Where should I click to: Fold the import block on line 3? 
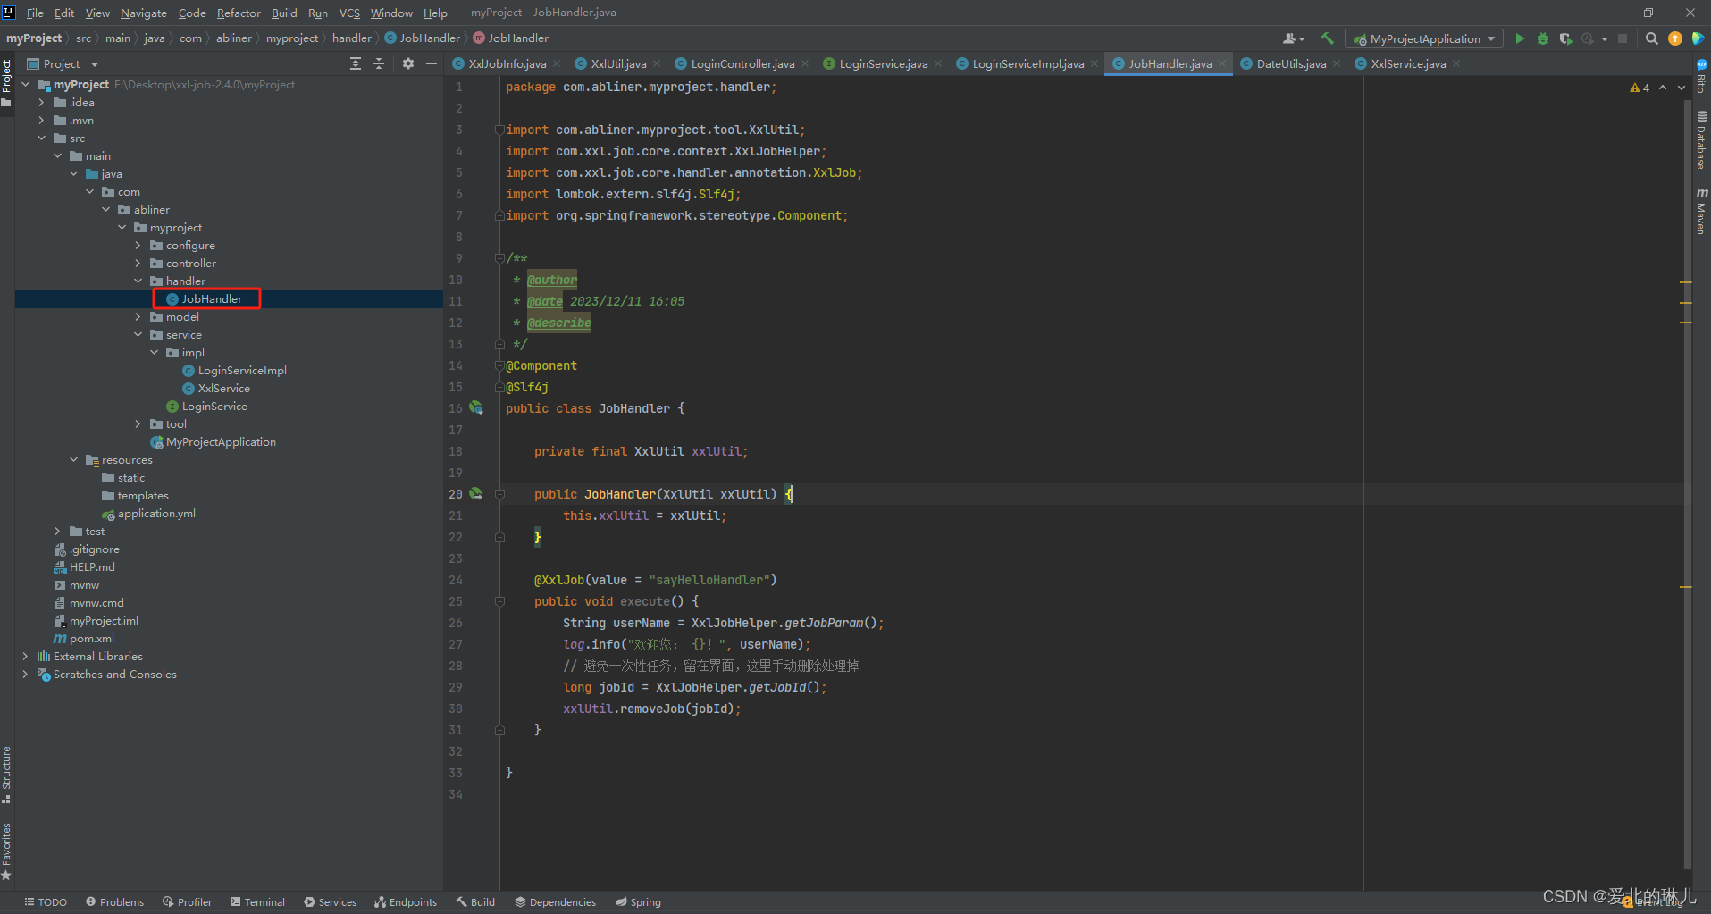pos(499,130)
